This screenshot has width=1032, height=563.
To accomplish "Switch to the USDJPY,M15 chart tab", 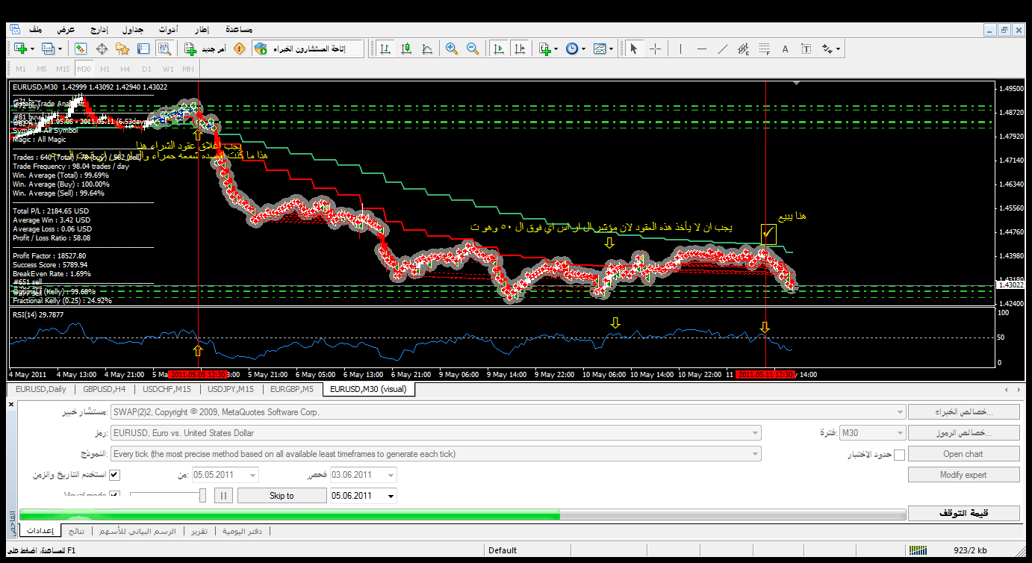I will (x=231, y=389).
